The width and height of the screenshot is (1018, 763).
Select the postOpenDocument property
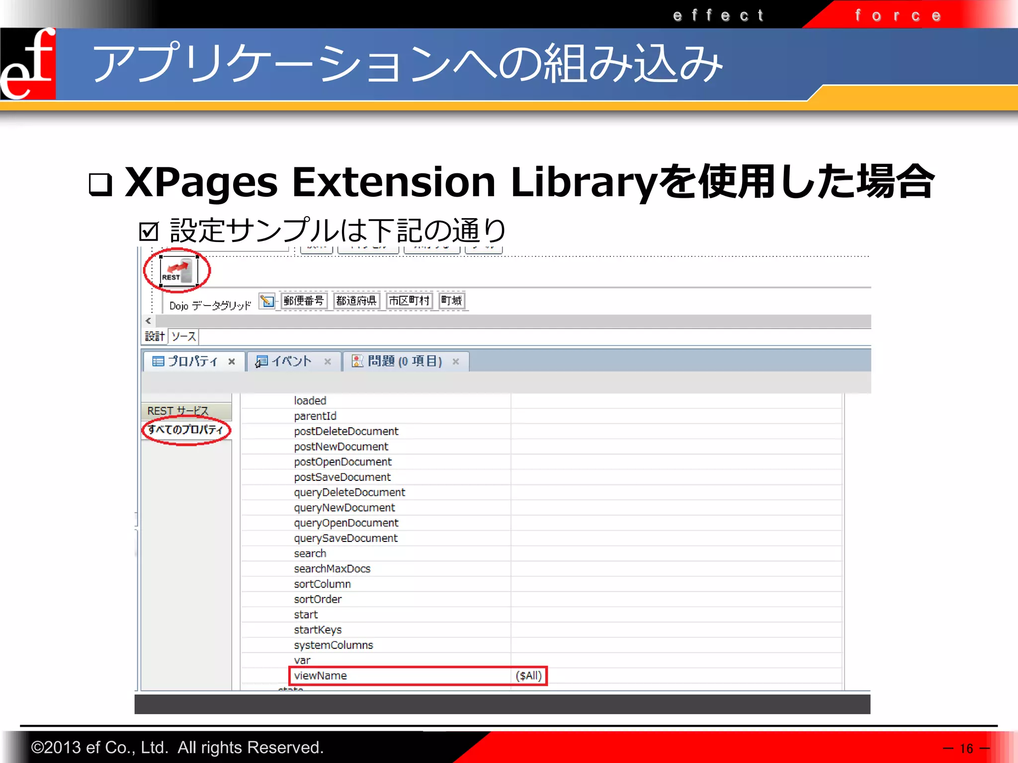tap(342, 462)
